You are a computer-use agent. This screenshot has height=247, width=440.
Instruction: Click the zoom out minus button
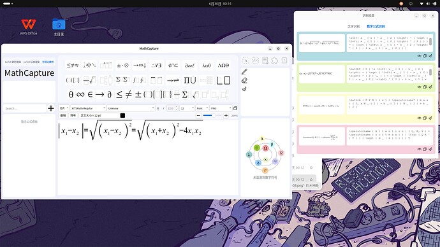(x=198, y=116)
